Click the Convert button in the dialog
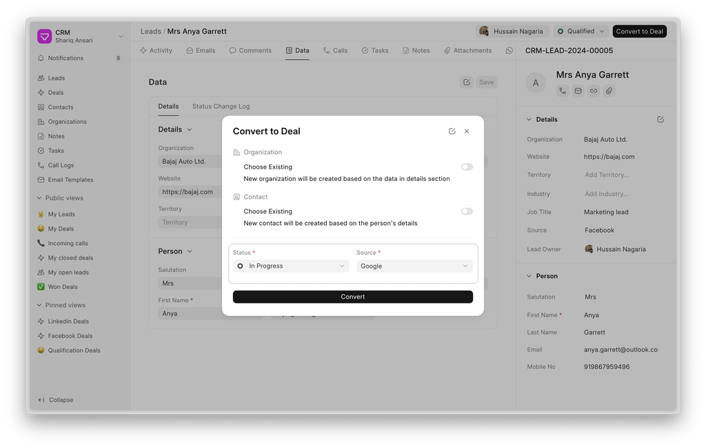This screenshot has height=448, width=706. 353,297
